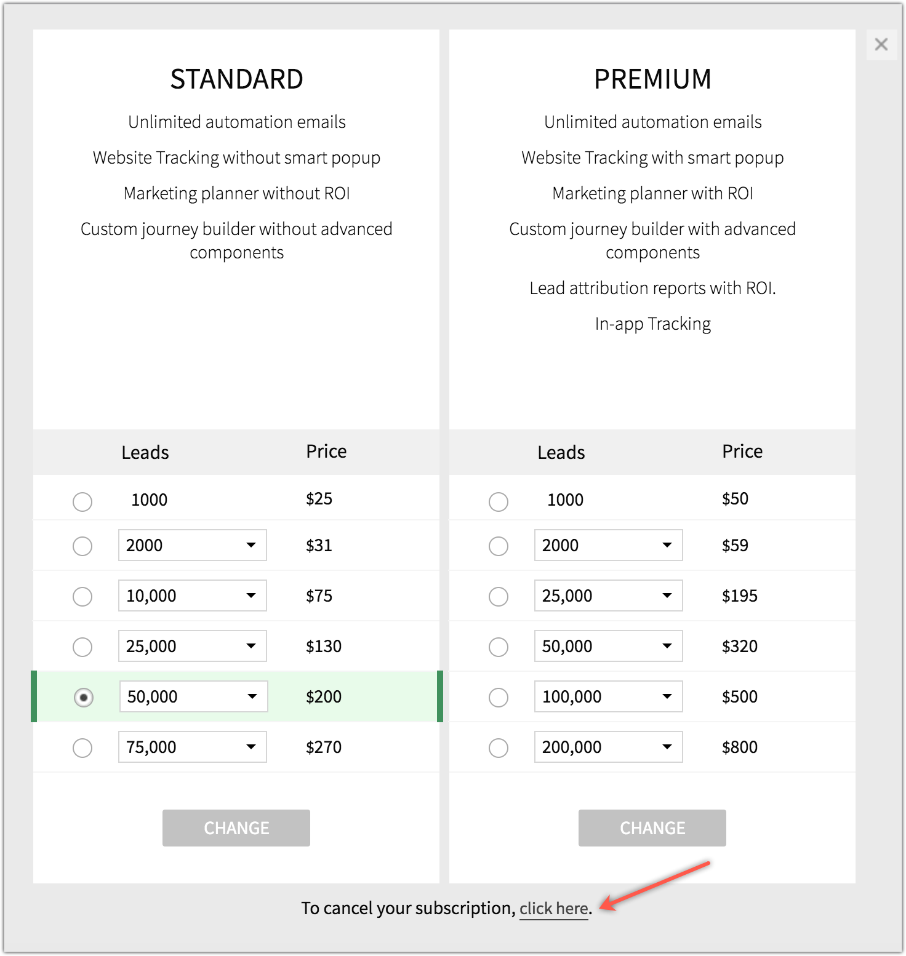Viewport: 906px width, 956px height.
Task: Open the selected 50,000 leads dropdown in Standard
Action: click(194, 696)
